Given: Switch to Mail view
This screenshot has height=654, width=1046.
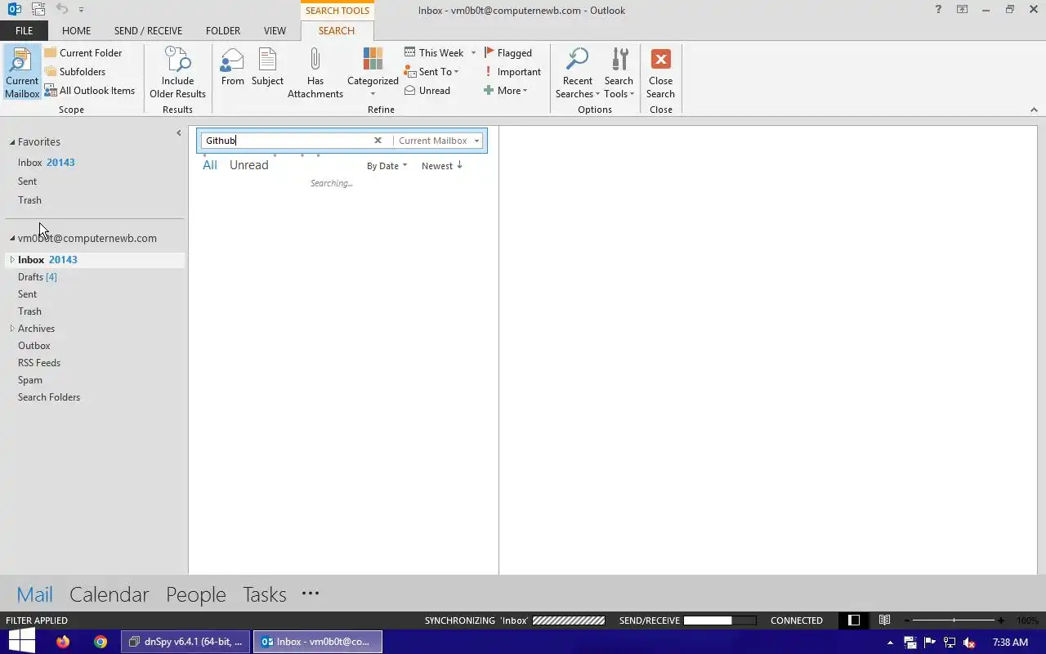Looking at the screenshot, I should pos(34,594).
